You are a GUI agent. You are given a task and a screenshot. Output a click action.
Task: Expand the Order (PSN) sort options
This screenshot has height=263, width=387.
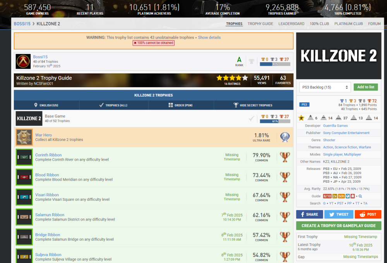[x=180, y=105]
